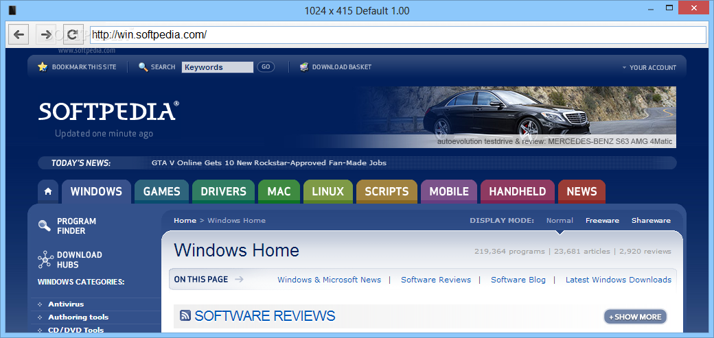Click the Updated one minute ago text
The image size is (714, 338).
[104, 134]
